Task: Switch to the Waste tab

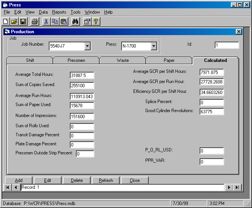Action: (x=123, y=60)
